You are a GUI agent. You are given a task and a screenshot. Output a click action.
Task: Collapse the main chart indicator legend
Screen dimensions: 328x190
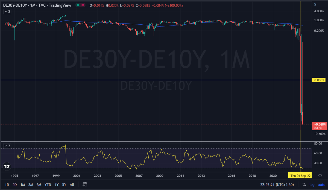(7, 11)
